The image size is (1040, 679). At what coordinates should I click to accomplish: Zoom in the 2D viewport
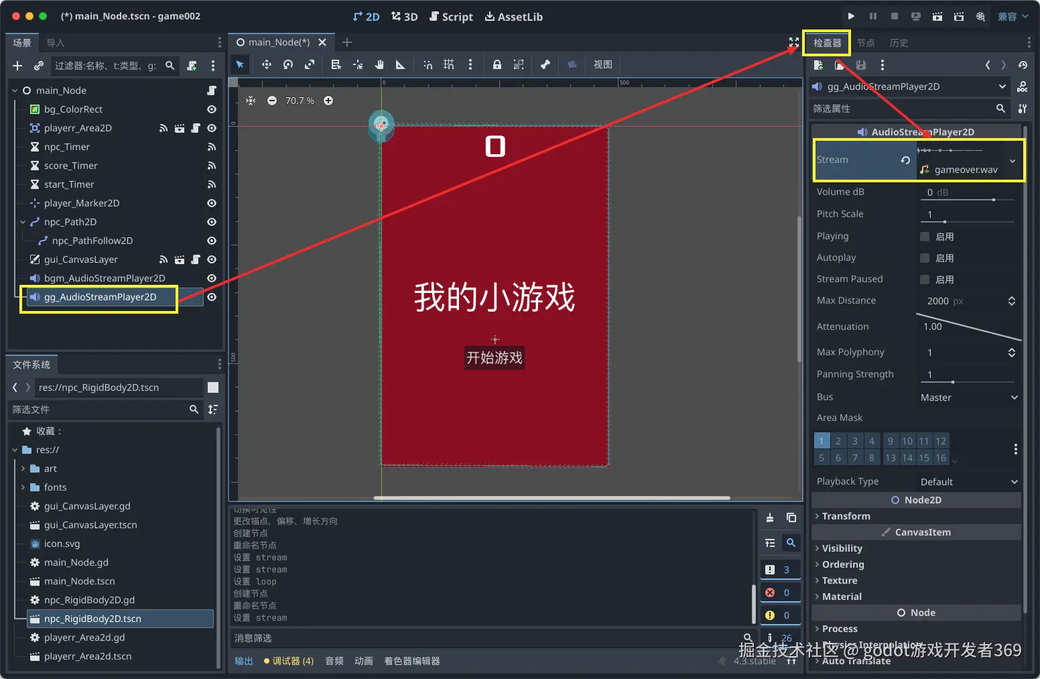328,101
